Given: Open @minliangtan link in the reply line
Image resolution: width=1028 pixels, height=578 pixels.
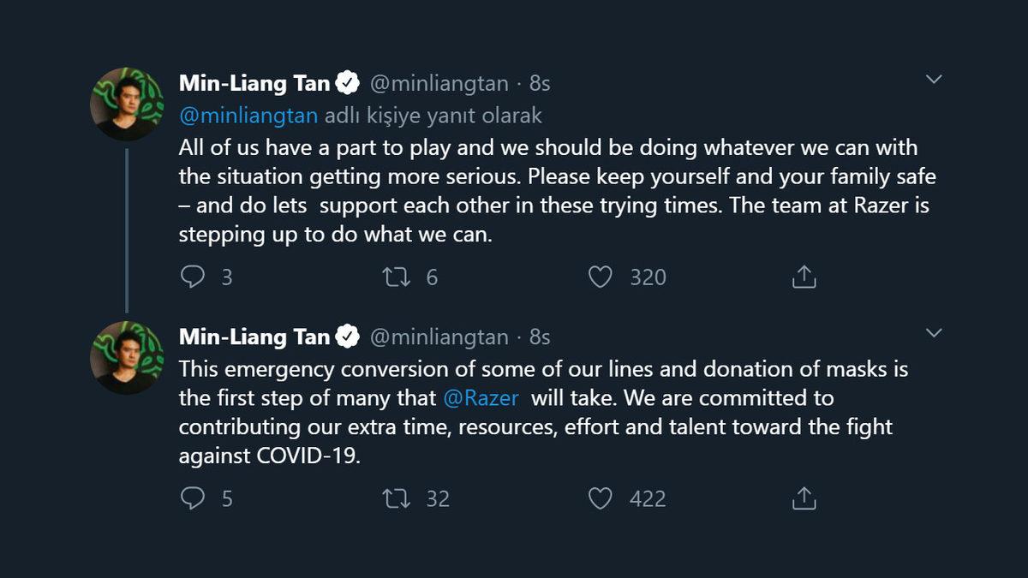Looking at the screenshot, I should tap(248, 116).
